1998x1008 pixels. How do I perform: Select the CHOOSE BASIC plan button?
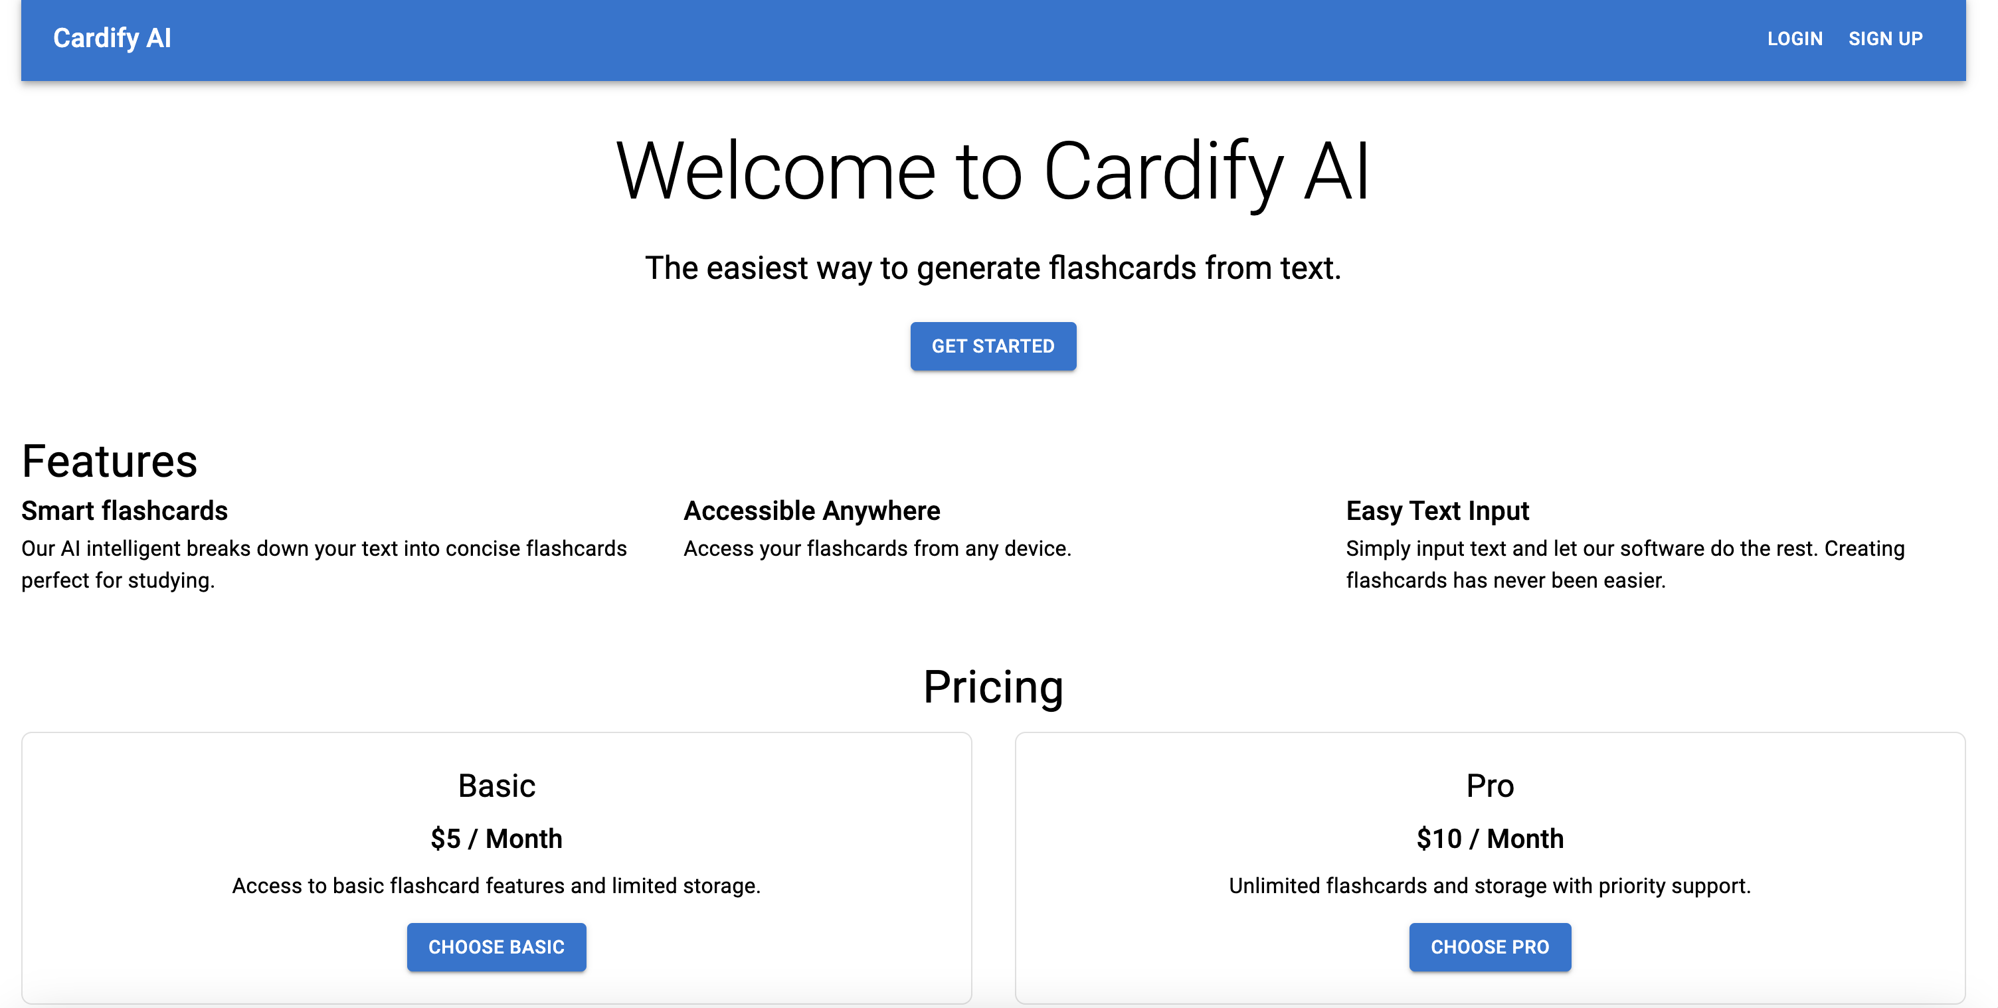[x=496, y=947]
